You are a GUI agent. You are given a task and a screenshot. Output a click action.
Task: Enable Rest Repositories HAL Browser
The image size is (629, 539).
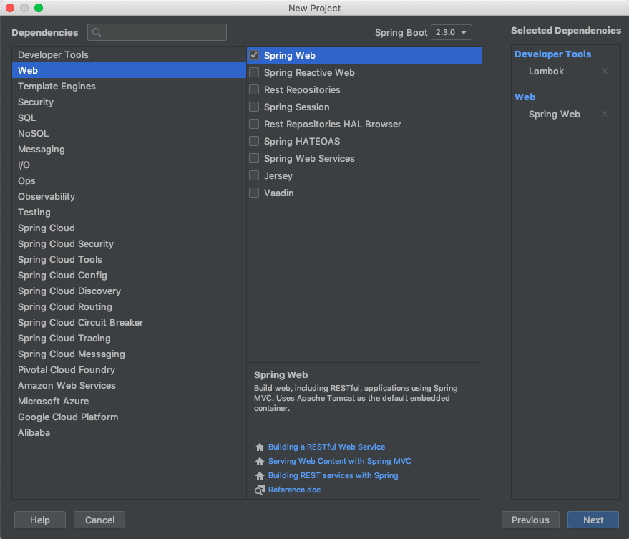[254, 124]
